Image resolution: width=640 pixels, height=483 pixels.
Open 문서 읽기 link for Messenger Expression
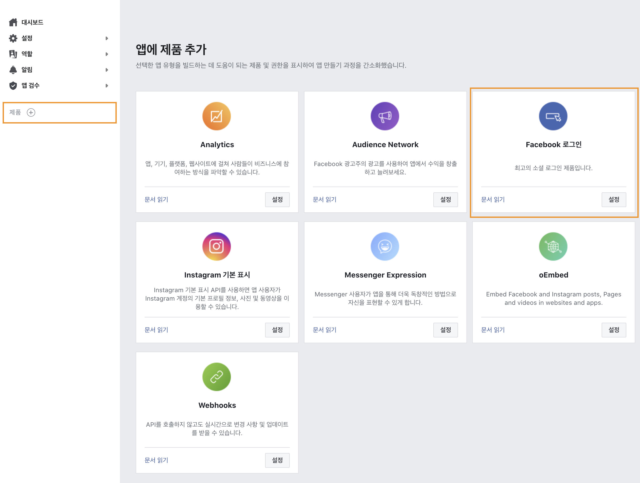[x=325, y=330]
